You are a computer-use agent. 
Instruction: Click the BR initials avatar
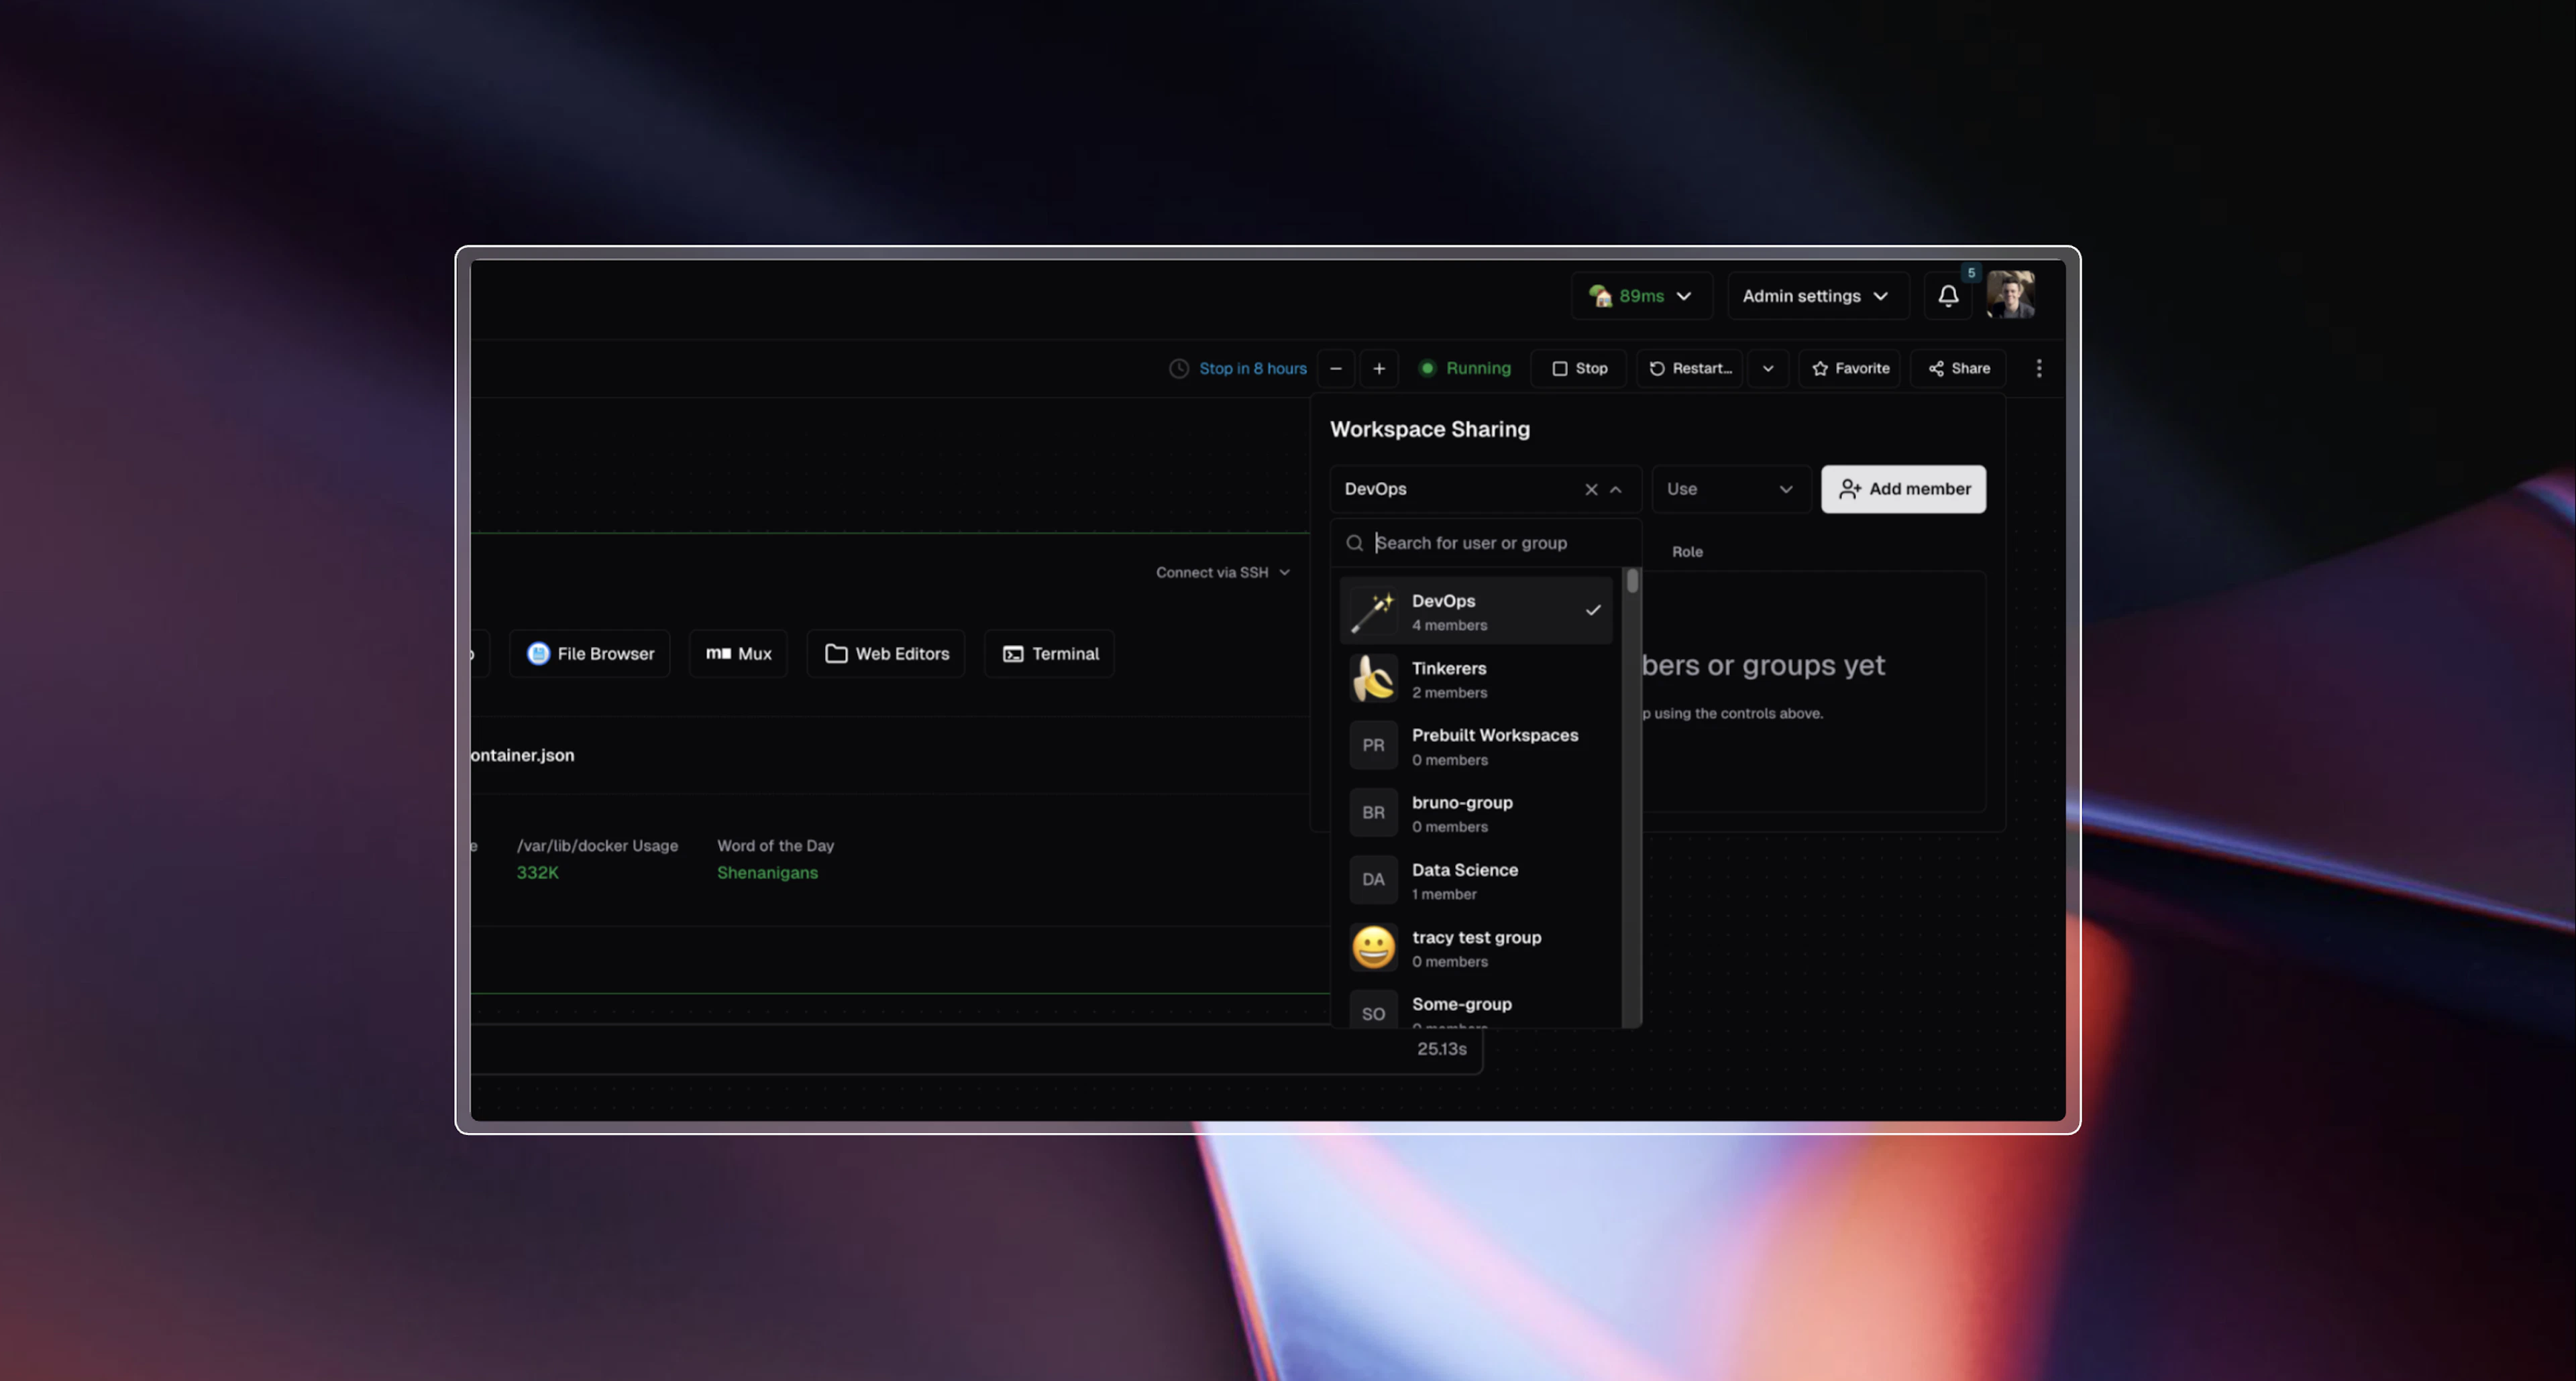point(1373,813)
